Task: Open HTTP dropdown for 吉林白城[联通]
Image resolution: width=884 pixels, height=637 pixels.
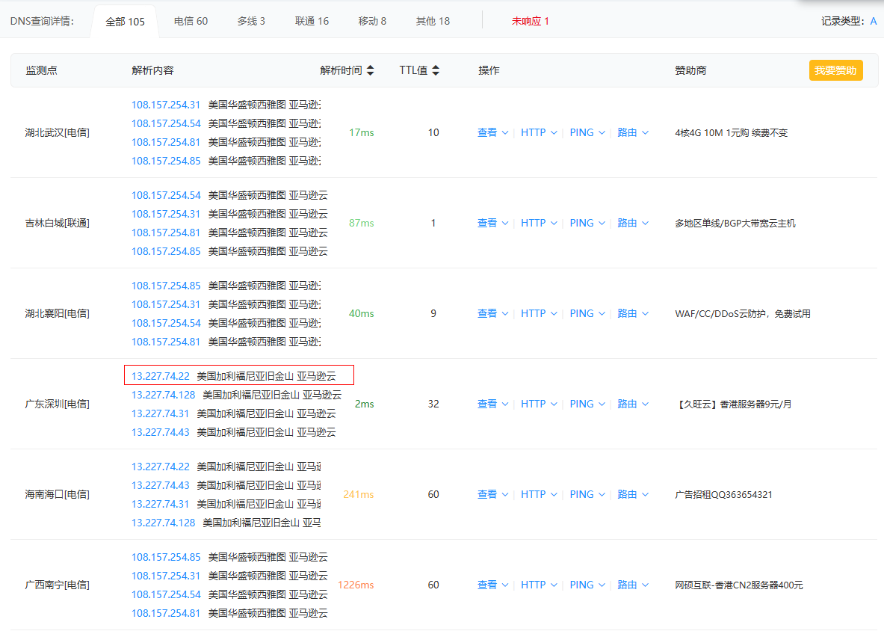Action: coord(539,223)
